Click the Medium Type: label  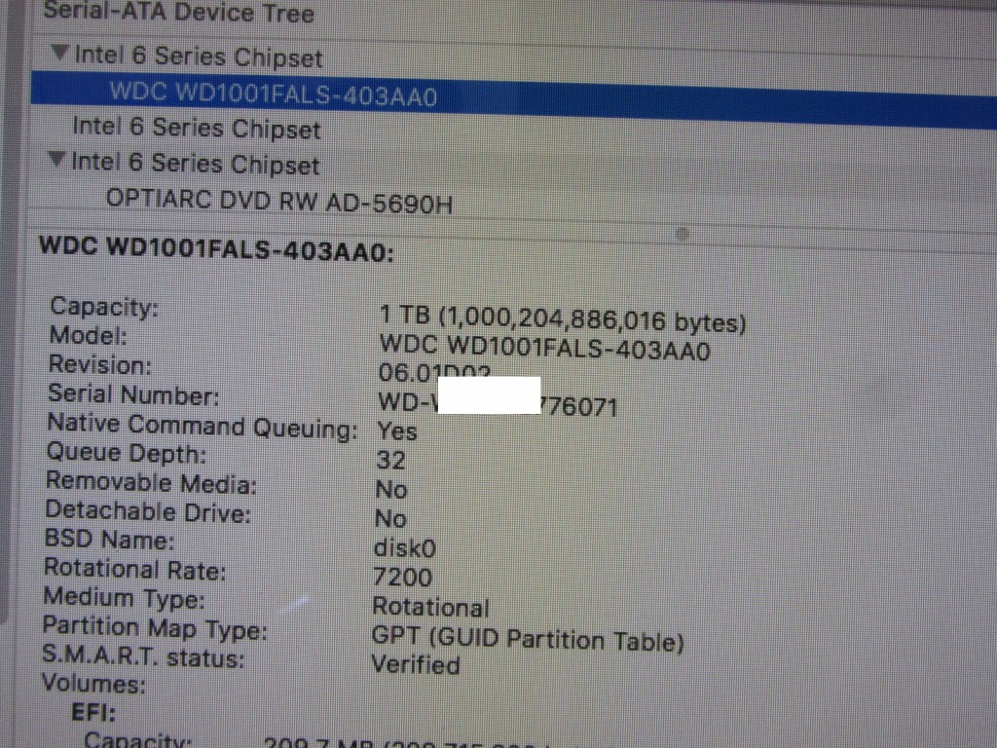click(x=124, y=599)
